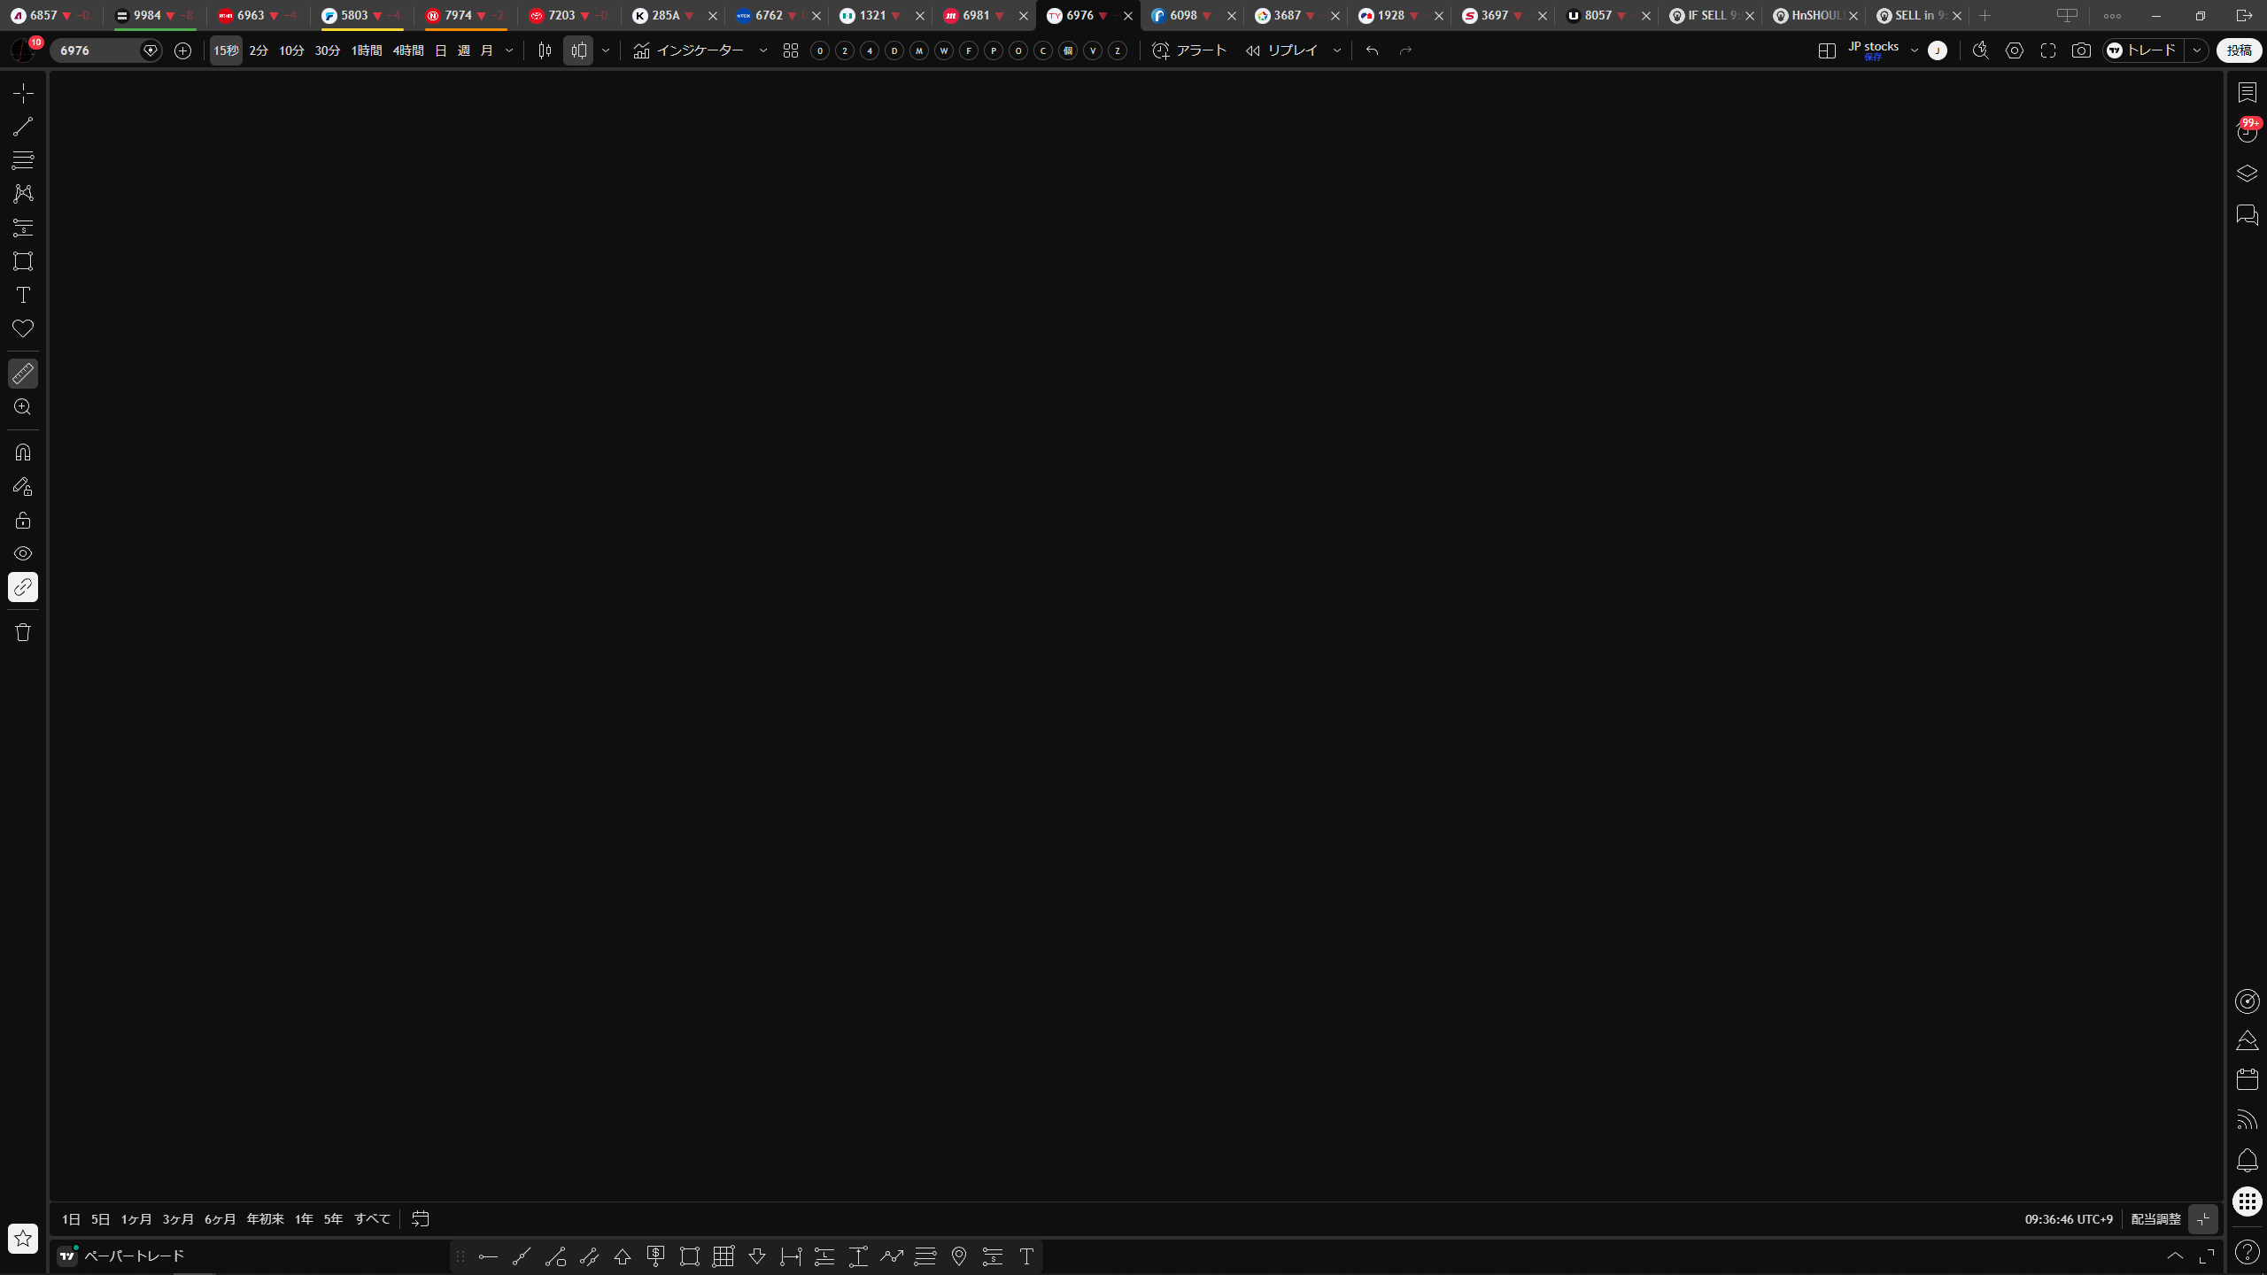The width and height of the screenshot is (2267, 1275).
Task: Select the geometric shapes tool
Action: [23, 261]
